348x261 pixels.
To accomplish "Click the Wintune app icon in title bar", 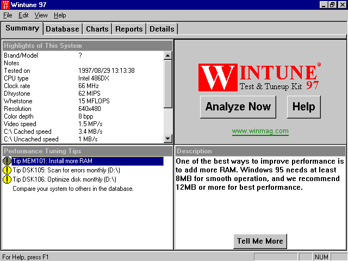I will coord(6,5).
